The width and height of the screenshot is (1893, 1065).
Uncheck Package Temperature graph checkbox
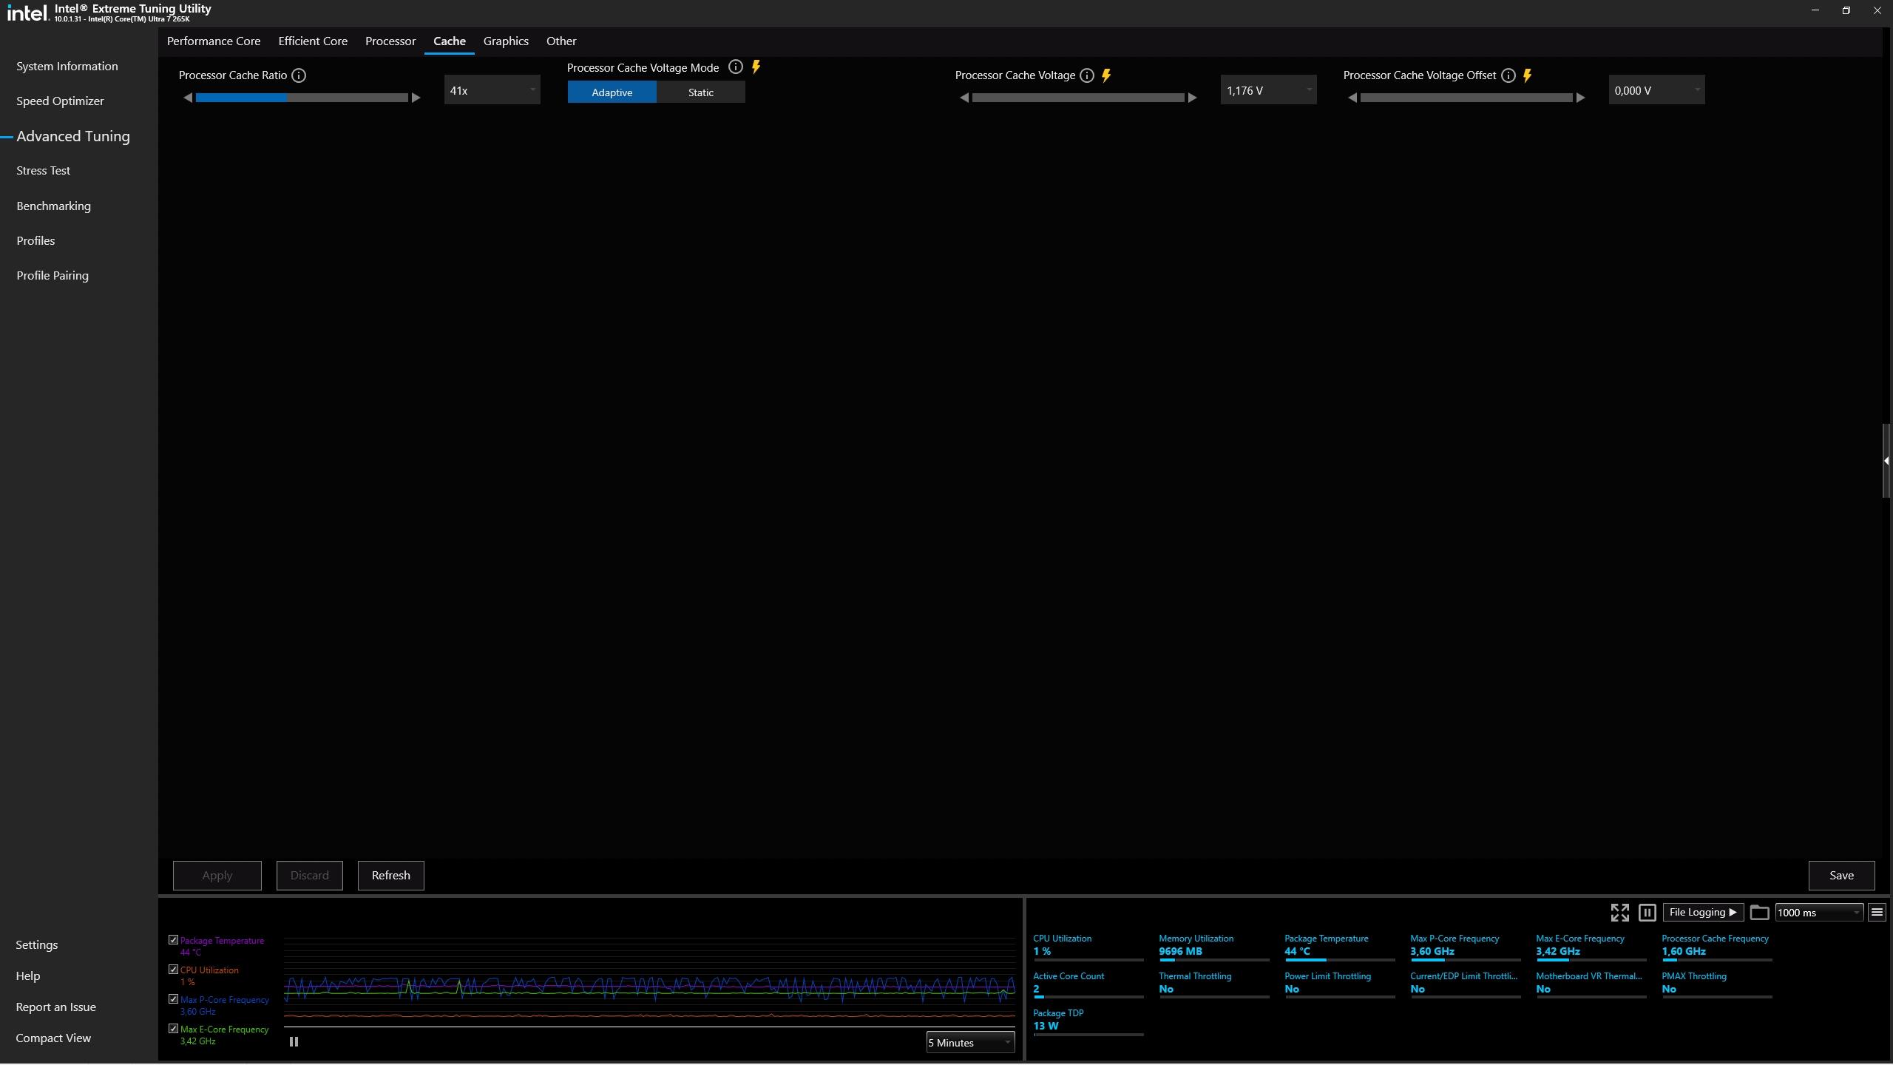click(174, 940)
